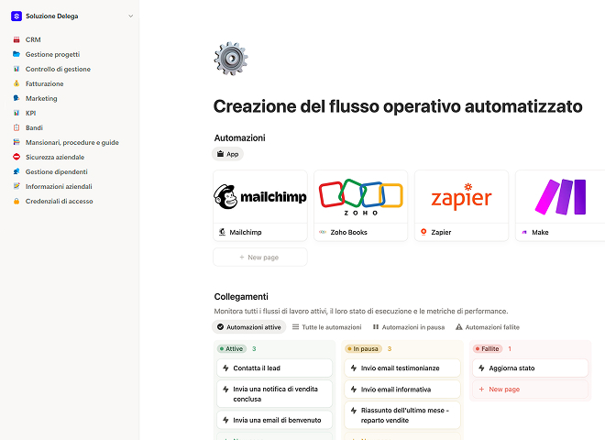Click the Collegamenti section heading
The height and width of the screenshot is (440, 605).
click(241, 296)
